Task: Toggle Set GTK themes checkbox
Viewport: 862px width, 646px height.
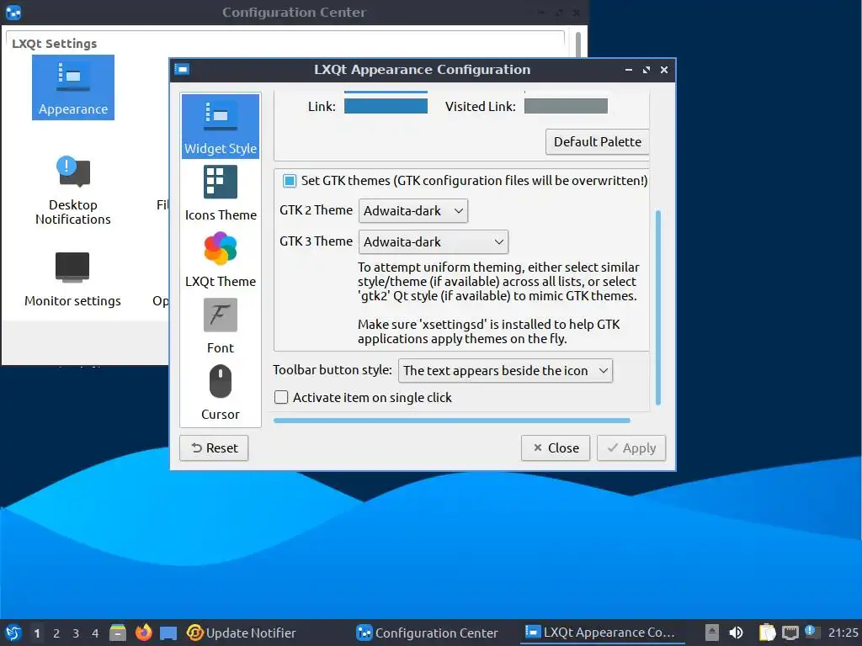Action: point(290,181)
